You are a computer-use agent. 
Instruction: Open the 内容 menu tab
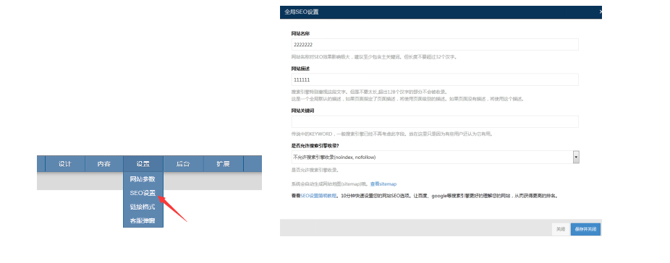(x=104, y=164)
